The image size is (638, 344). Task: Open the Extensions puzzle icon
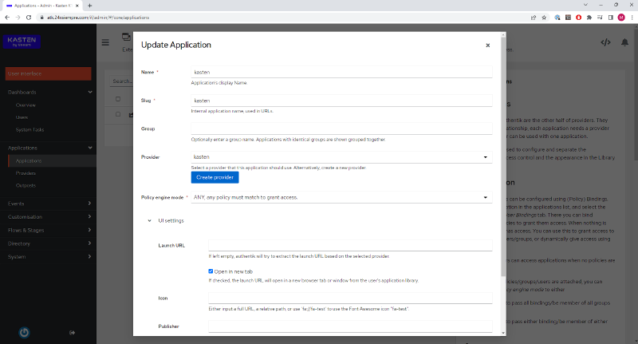tap(589, 18)
